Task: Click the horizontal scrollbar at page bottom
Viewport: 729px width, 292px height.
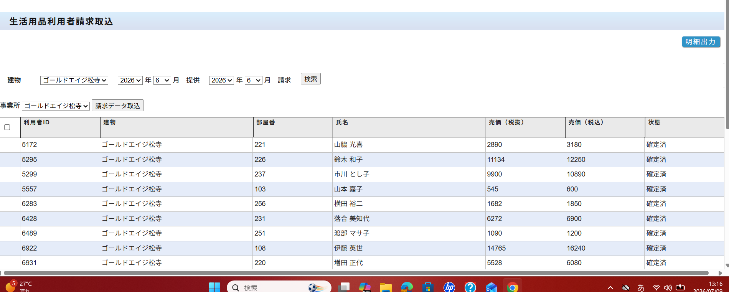Action: point(356,273)
